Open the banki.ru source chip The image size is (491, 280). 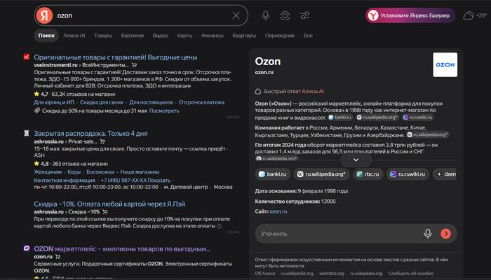(x=272, y=174)
